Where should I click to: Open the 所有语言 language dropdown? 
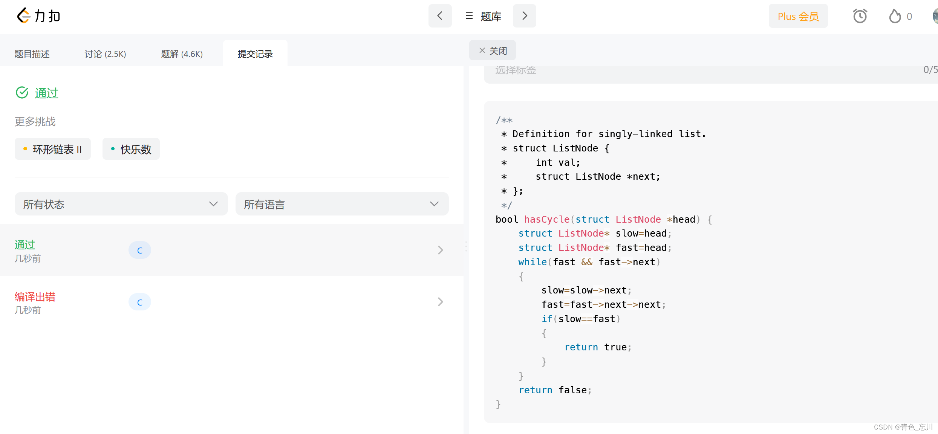point(342,204)
